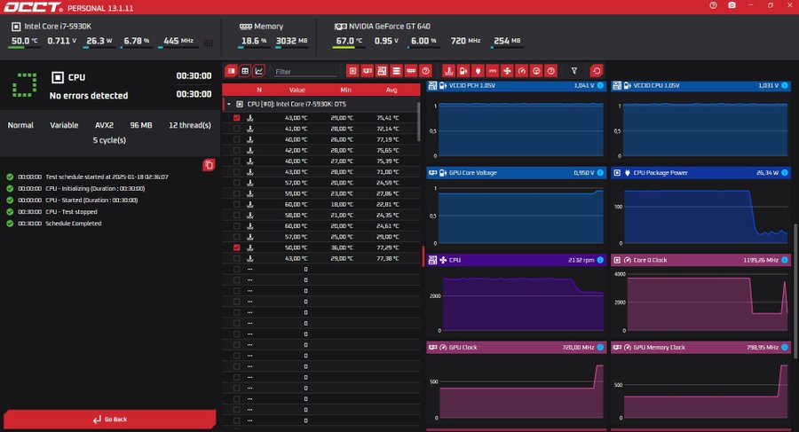The width and height of the screenshot is (799, 432).
Task: Check the sensor row averaging 22,81 °C
Action: pyautogui.click(x=236, y=204)
